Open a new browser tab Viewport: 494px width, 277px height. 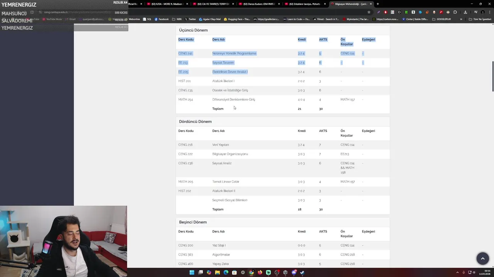(x=378, y=4)
